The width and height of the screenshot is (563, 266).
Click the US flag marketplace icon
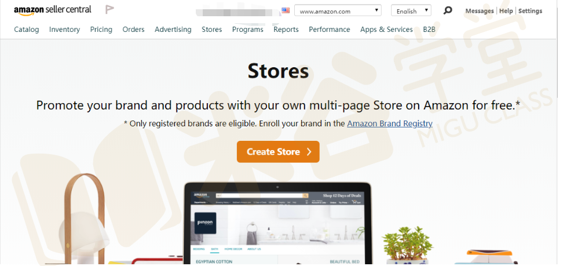(x=286, y=10)
